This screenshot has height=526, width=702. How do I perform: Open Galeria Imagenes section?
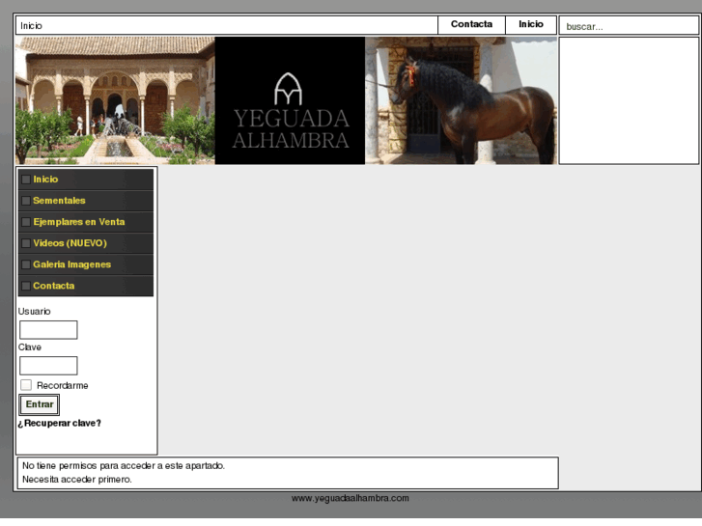click(86, 264)
